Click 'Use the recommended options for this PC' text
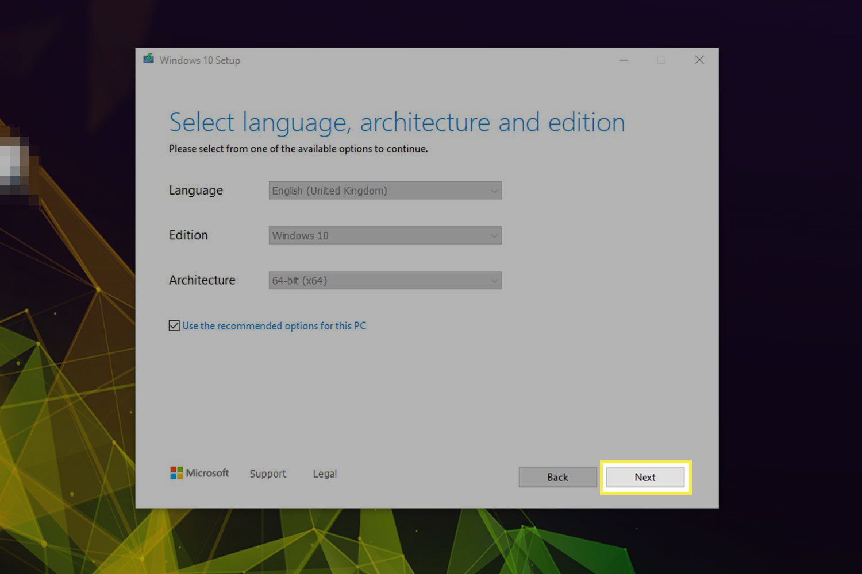This screenshot has width=862, height=574. pos(274,326)
